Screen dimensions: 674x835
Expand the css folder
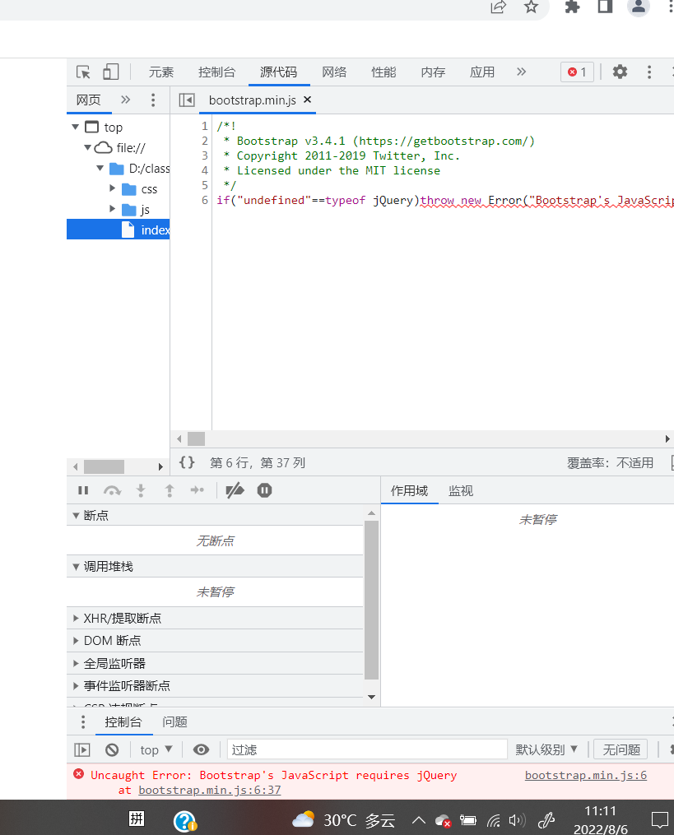tap(113, 188)
